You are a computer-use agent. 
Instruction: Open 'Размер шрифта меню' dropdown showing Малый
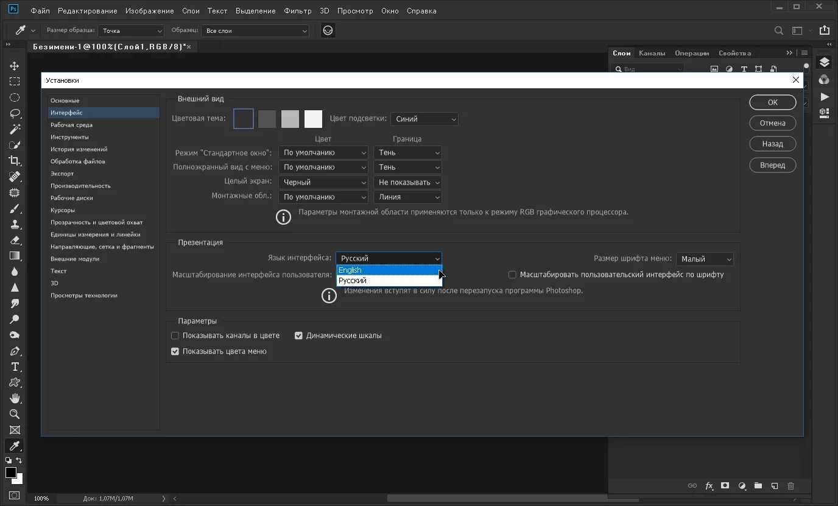tap(705, 259)
